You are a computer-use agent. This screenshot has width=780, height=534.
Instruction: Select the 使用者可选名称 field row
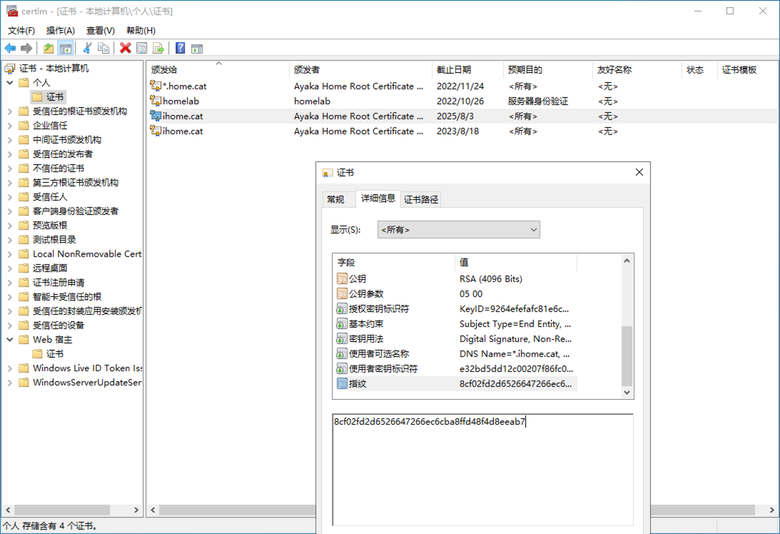(x=379, y=354)
